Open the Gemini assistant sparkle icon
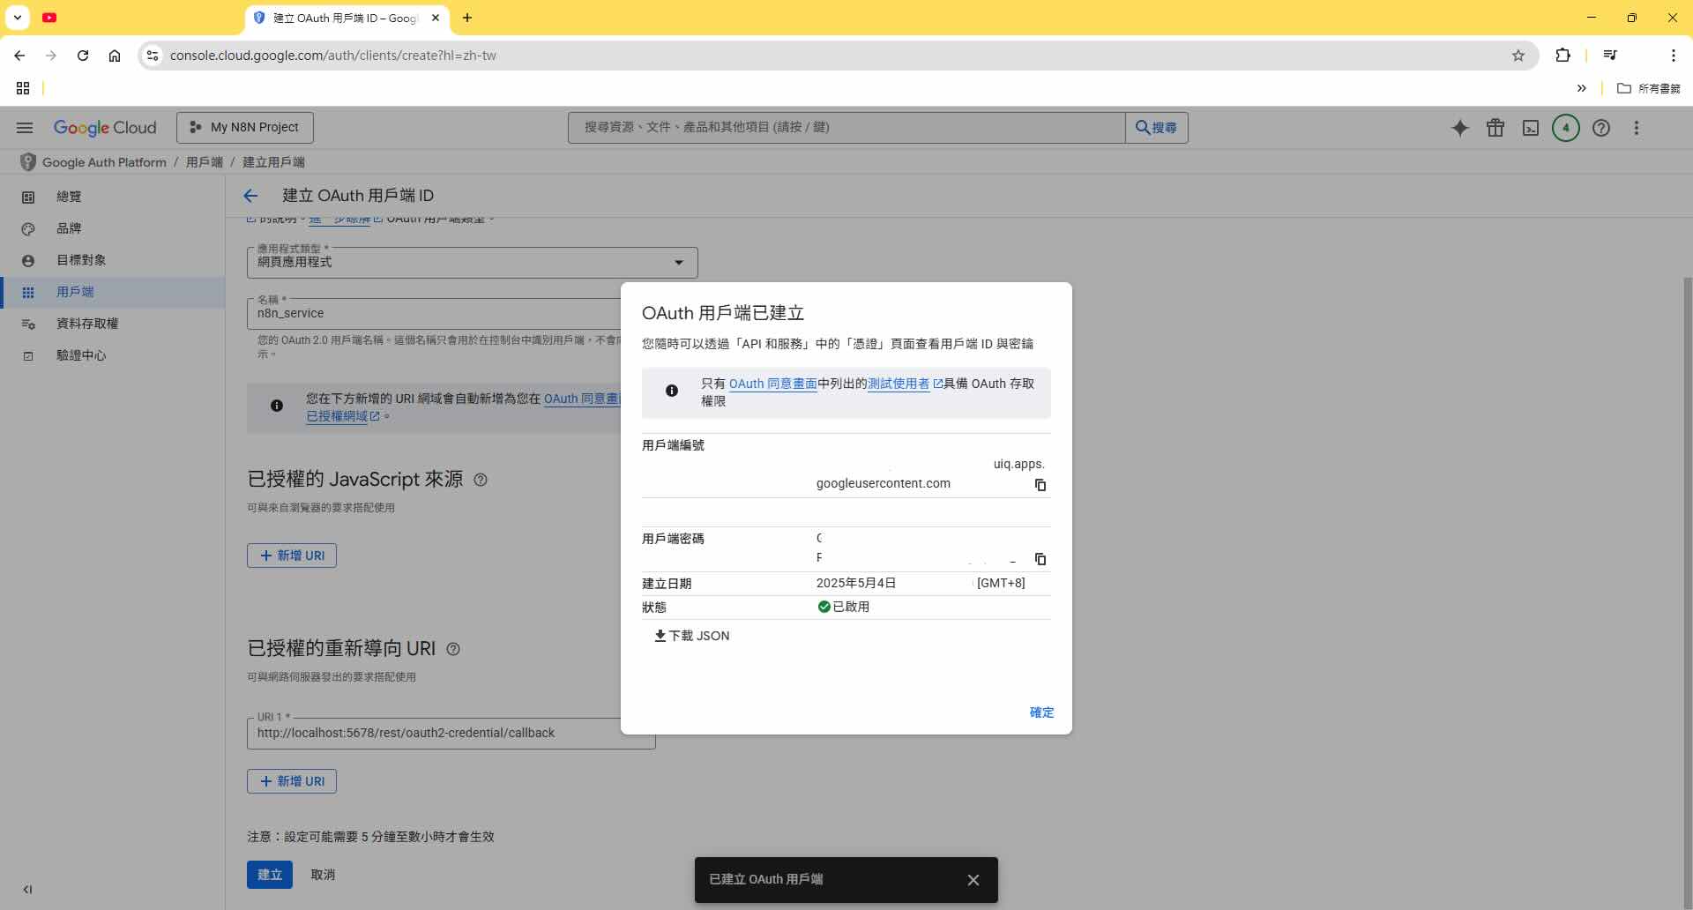Viewport: 1693px width, 910px height. pos(1460,128)
